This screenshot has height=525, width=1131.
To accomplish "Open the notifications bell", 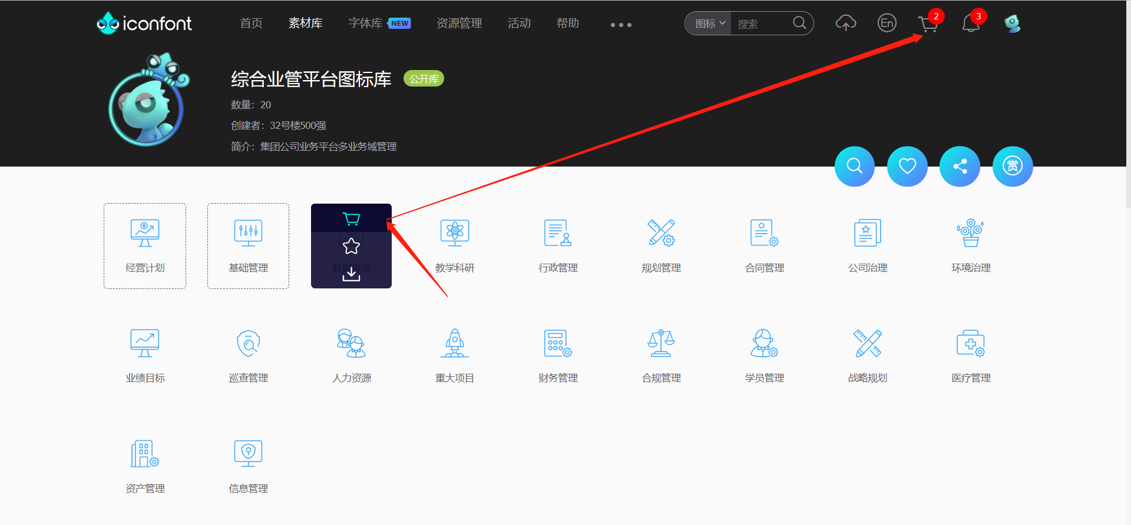I will (970, 24).
